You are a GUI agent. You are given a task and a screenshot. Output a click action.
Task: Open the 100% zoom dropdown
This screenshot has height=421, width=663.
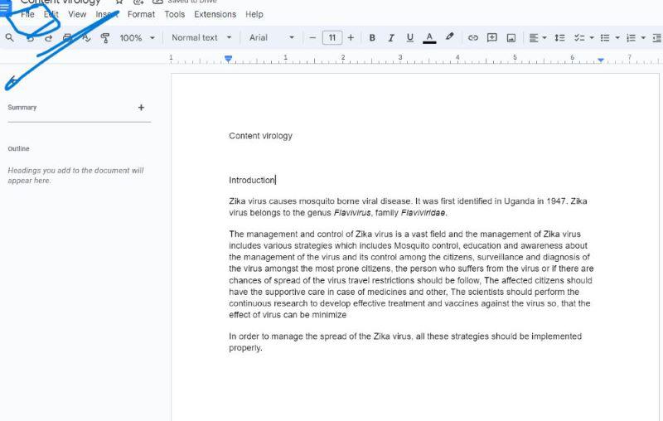click(137, 38)
